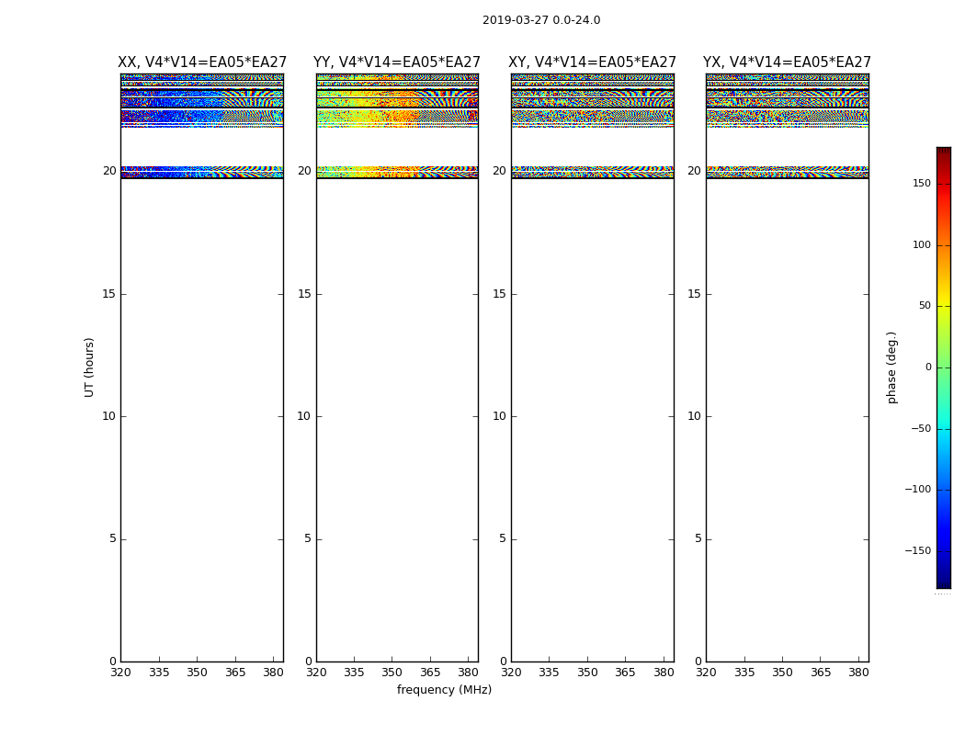Click the 380 frequency tick under YX panel
965x735 pixels.
(x=858, y=673)
